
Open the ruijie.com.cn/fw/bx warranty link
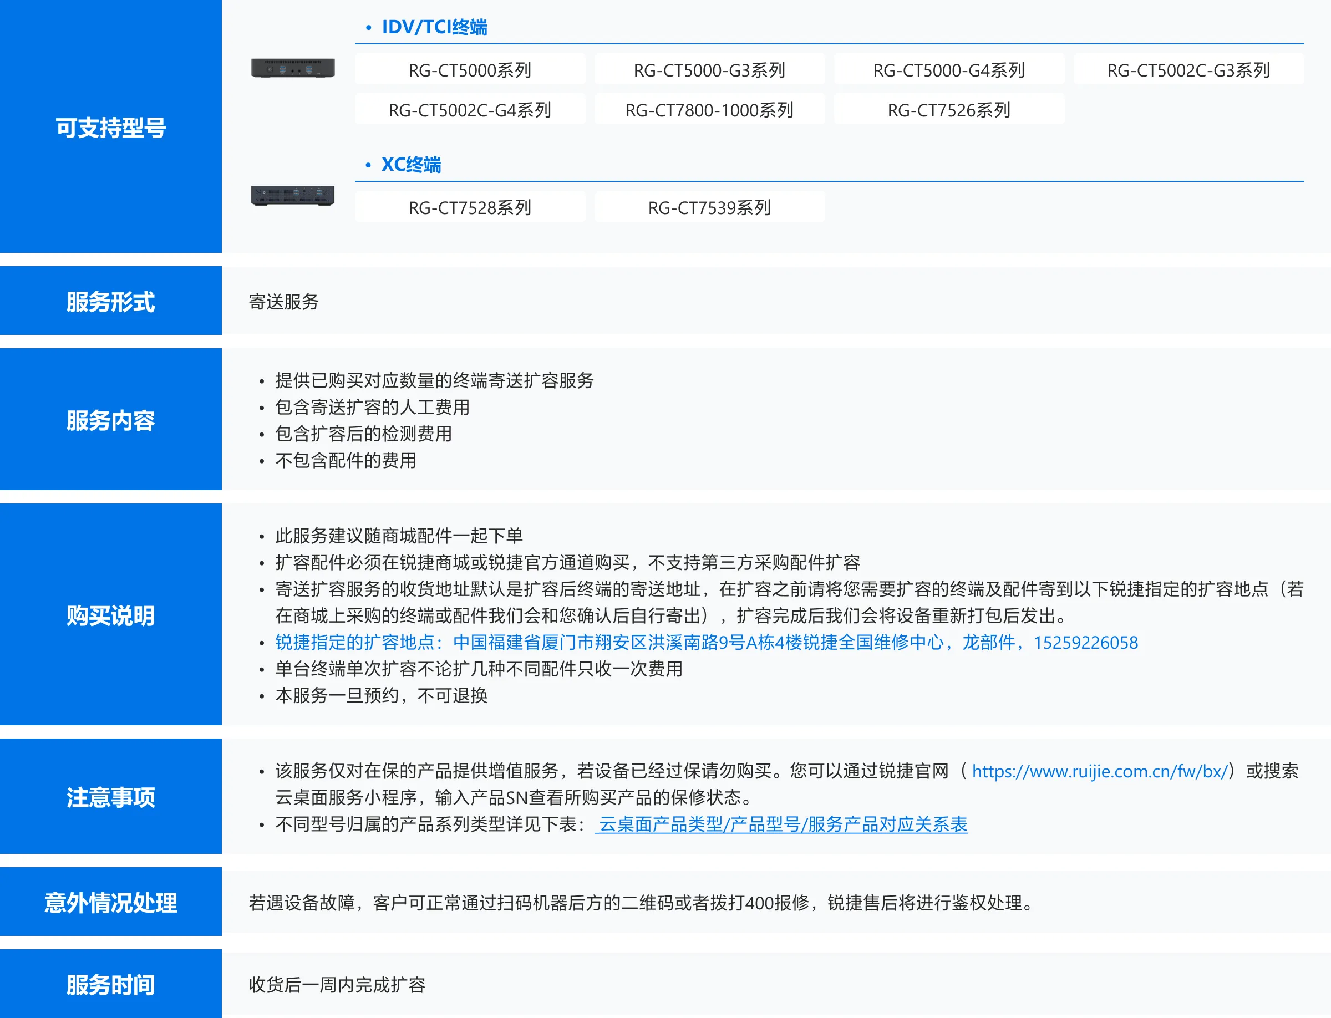click(1100, 771)
